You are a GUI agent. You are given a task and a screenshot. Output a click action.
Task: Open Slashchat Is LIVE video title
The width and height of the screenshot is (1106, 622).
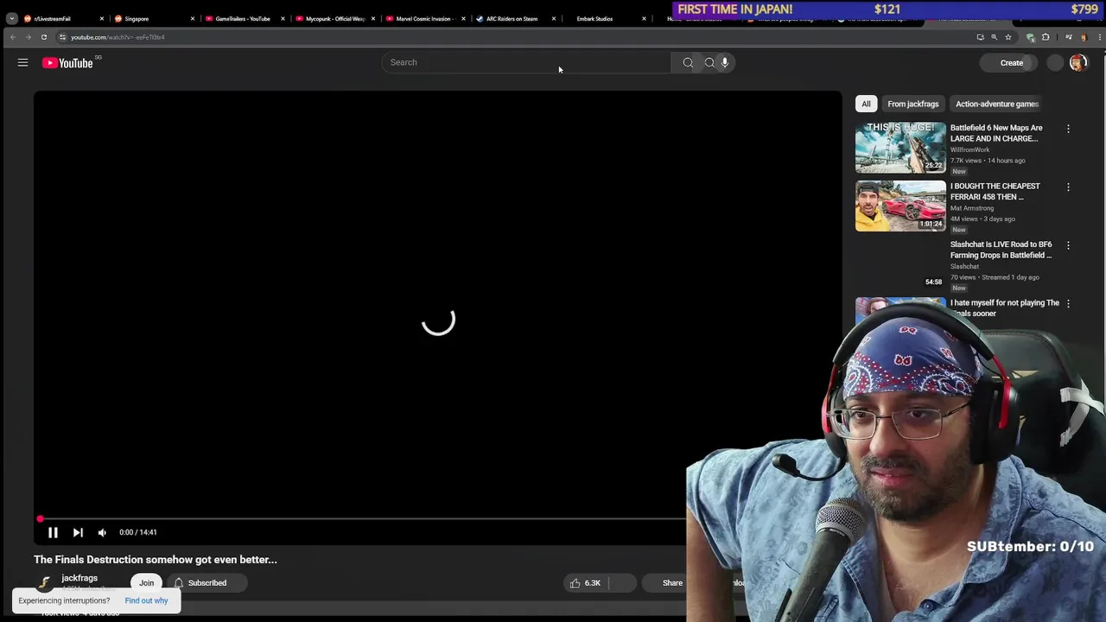pos(1001,250)
